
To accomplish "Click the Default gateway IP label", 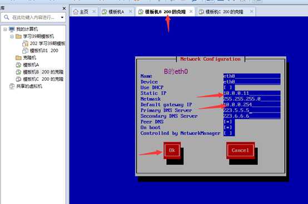I will coord(166,105).
